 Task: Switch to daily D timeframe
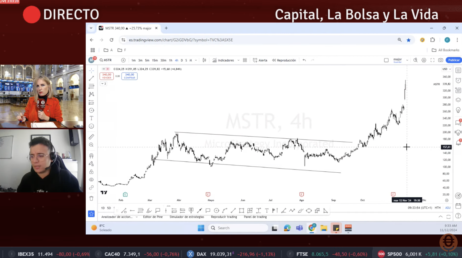(182, 60)
